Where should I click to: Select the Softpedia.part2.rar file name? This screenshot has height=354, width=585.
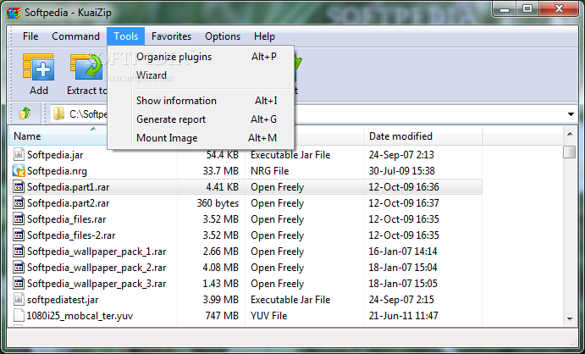[x=69, y=203]
